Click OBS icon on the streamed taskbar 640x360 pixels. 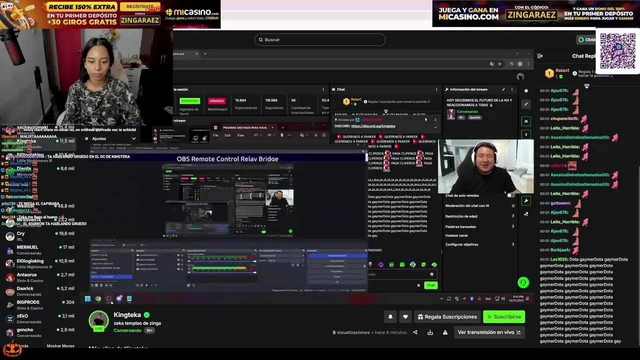tap(108, 299)
